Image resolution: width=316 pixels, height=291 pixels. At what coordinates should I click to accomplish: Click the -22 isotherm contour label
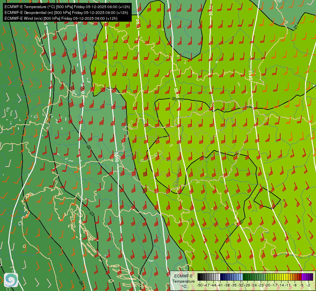(x=89, y=146)
